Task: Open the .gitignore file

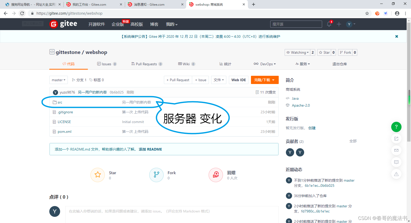Action: tap(65, 112)
